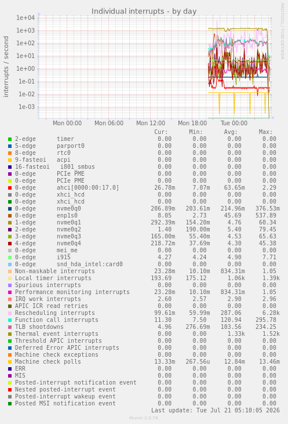This screenshot has height=424, width=288.
Task: Click the orange swatch beside rtc0
Action: click(x=10, y=153)
